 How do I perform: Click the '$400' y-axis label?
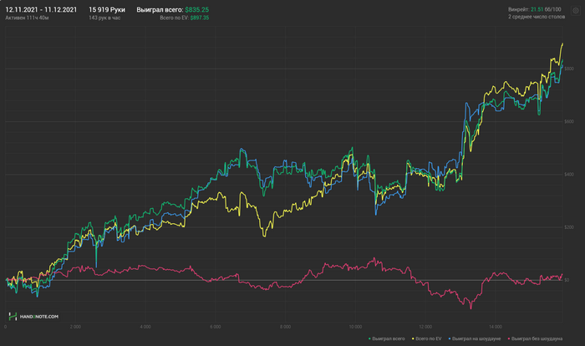tap(569, 175)
